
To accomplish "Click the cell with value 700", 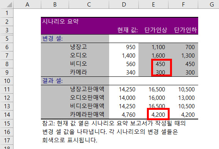I will [x=183, y=47].
